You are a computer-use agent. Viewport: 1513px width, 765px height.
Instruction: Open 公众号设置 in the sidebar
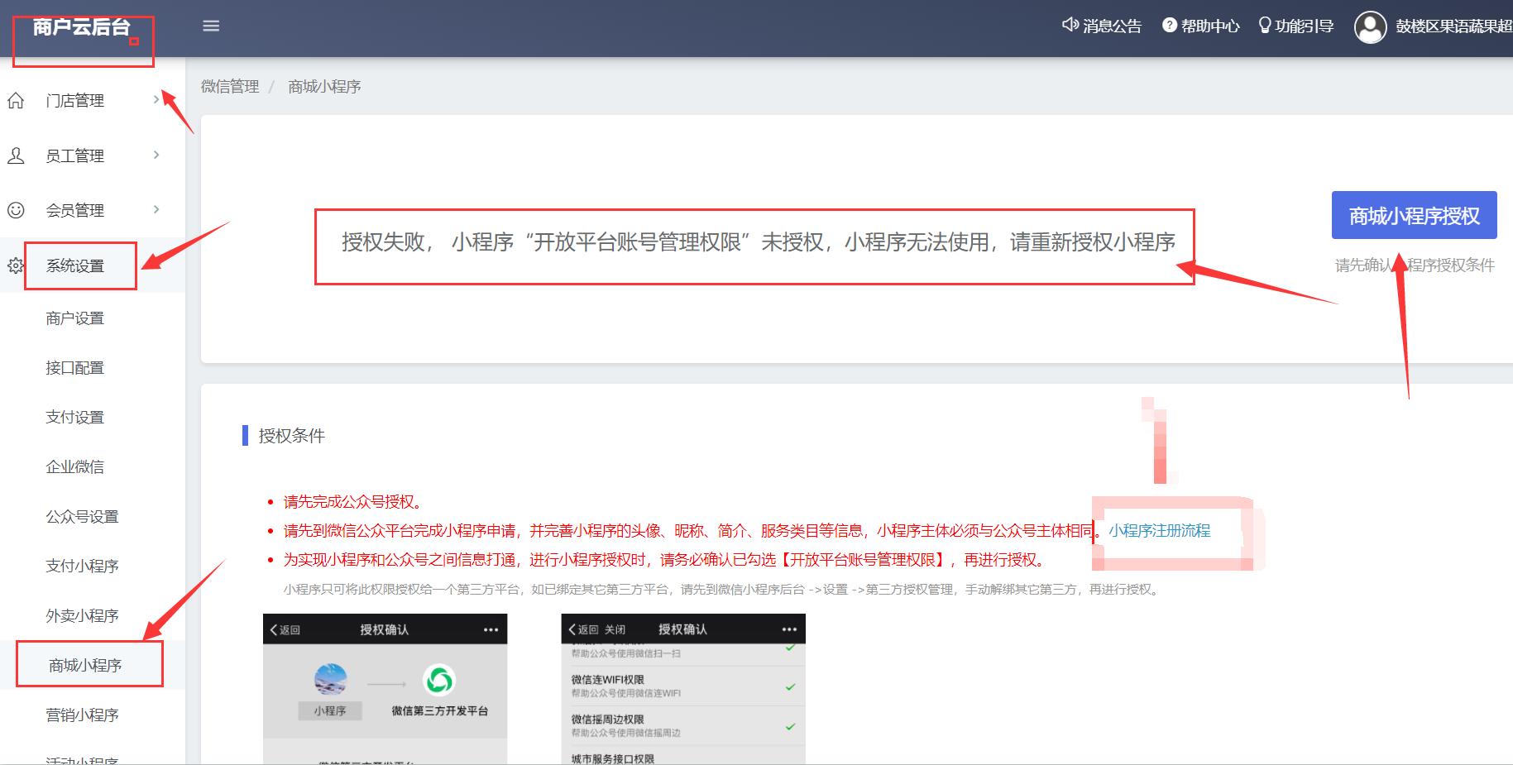pos(82,517)
